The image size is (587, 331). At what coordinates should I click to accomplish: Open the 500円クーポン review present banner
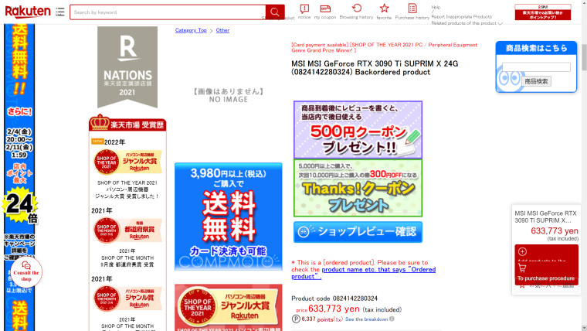click(x=358, y=129)
